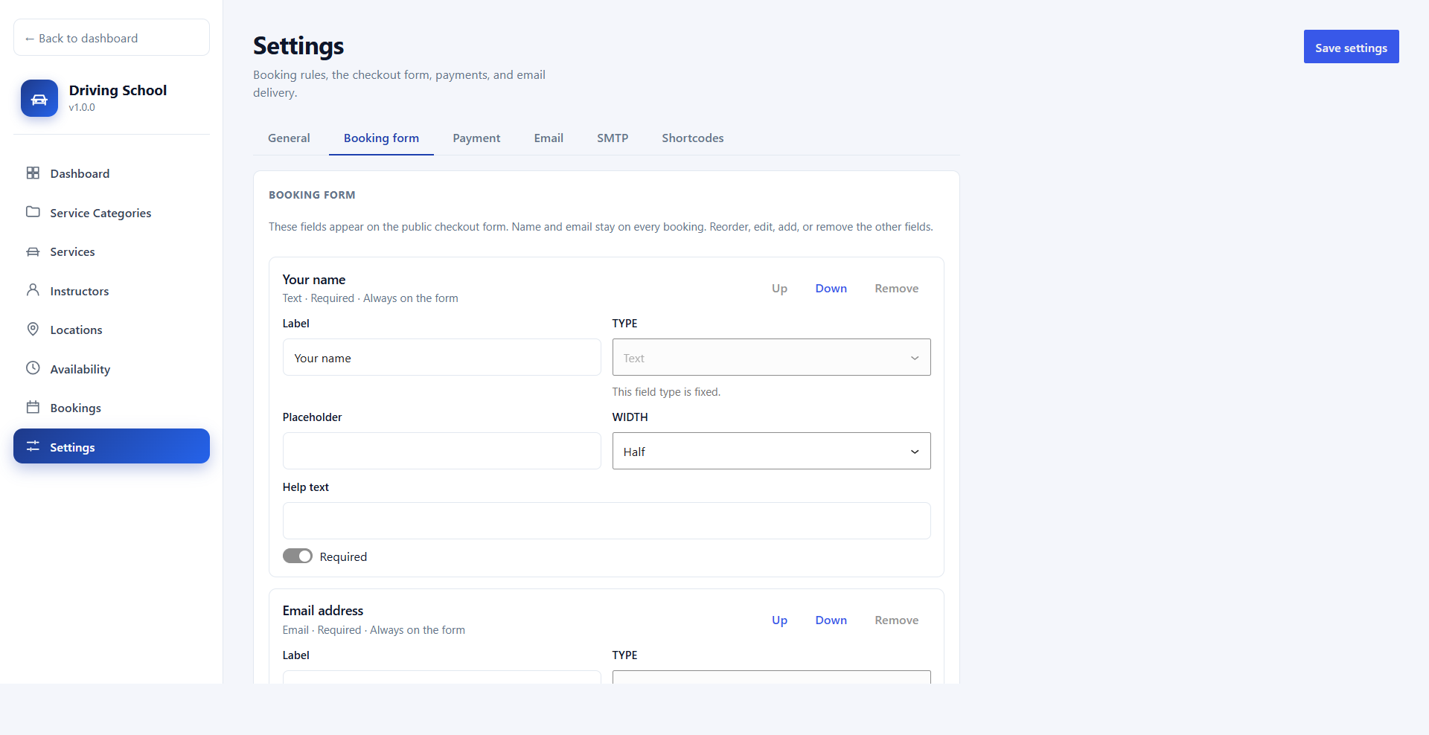Move Email address field Down
Image resolution: width=1429 pixels, height=735 pixels.
(x=831, y=620)
